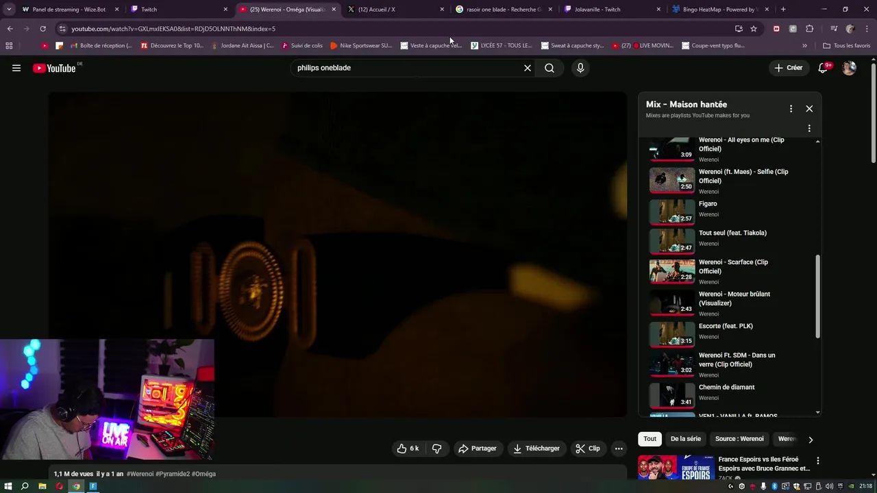The image size is (877, 493).
Task: Open the YouTube account avatar menu
Action: pos(849,68)
